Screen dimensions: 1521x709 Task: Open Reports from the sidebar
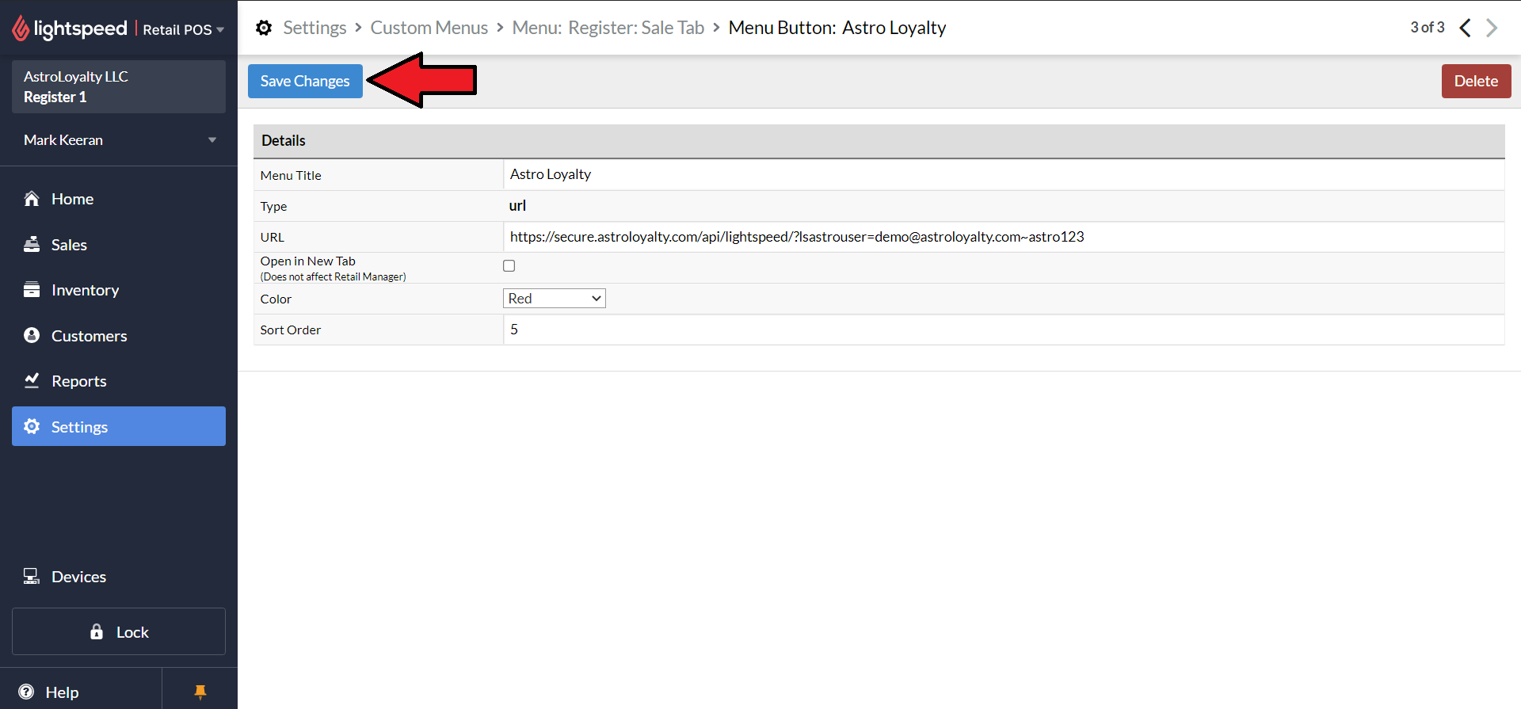coord(119,381)
